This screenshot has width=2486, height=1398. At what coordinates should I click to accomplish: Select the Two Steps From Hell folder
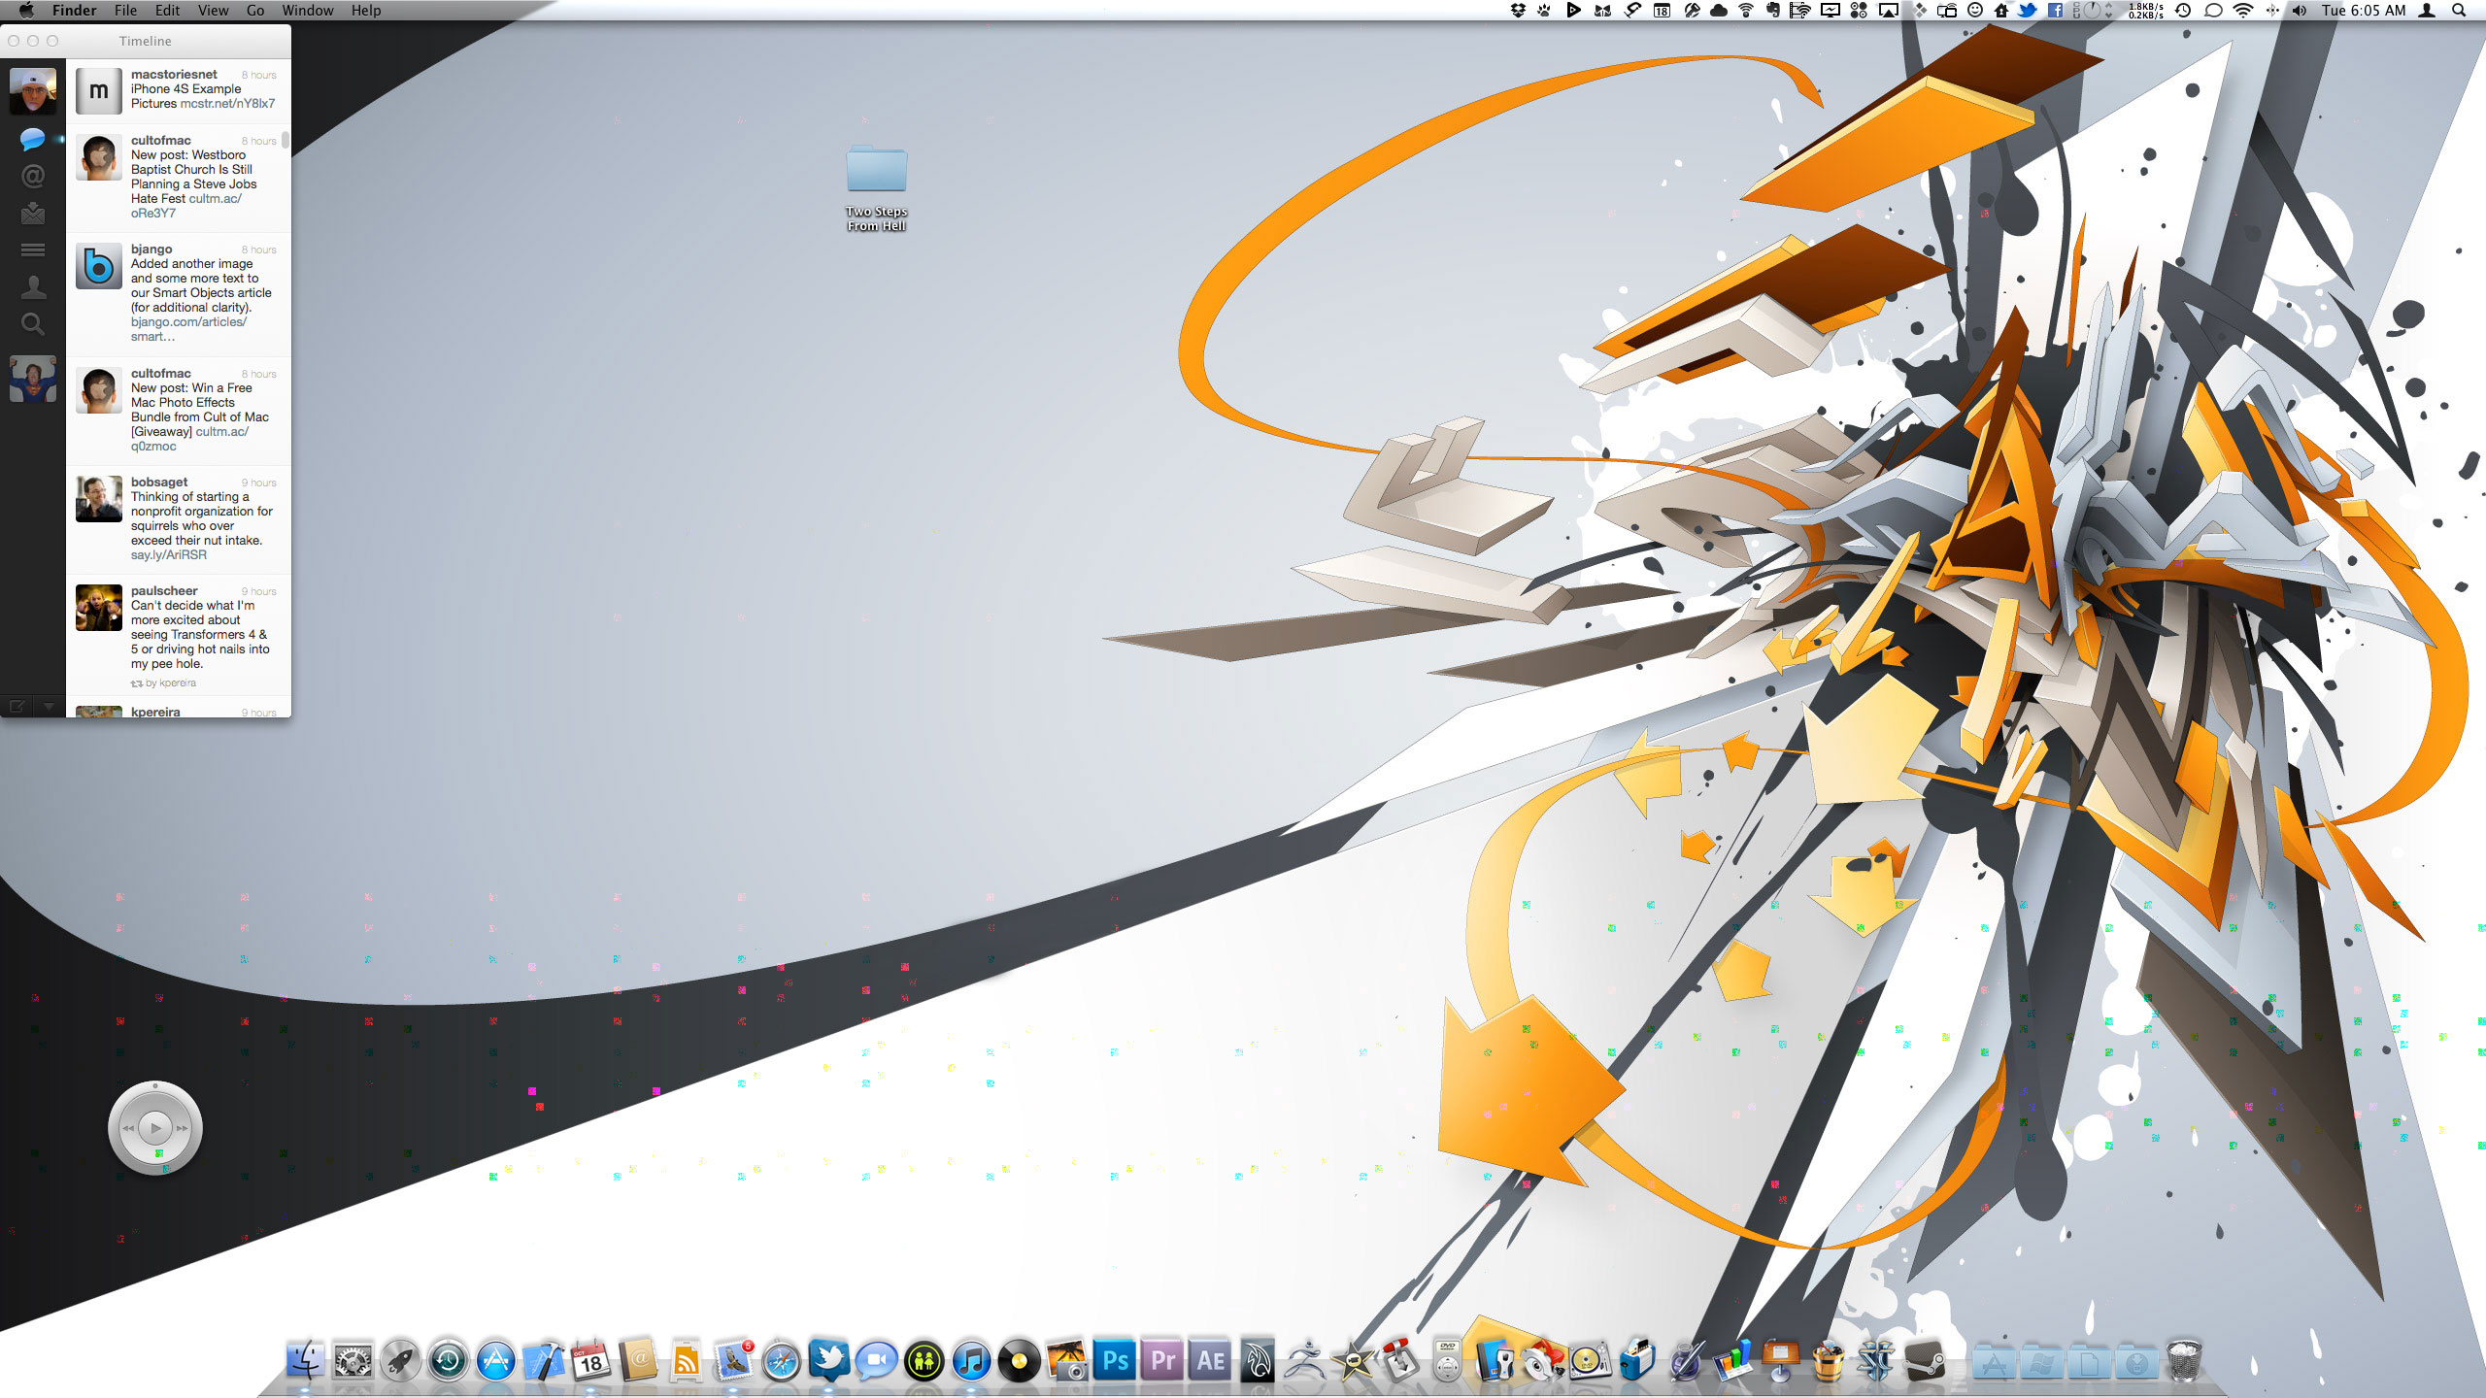[876, 172]
